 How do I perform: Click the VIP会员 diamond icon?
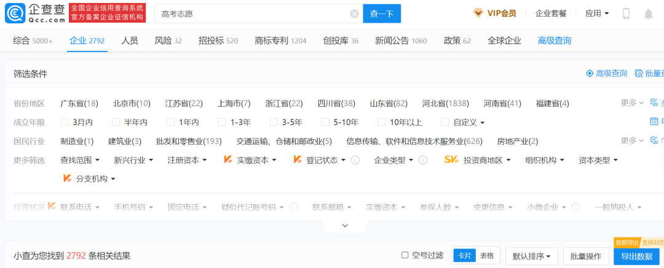(x=478, y=13)
